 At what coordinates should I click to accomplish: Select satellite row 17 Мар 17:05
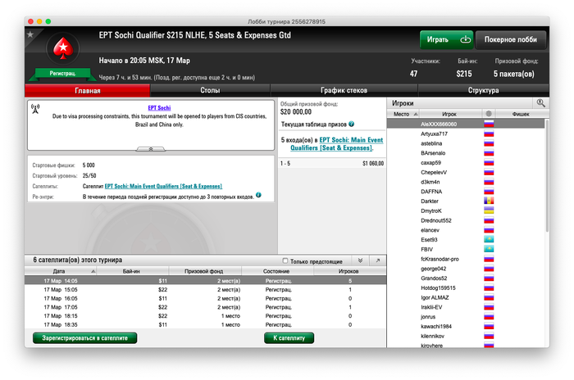click(205, 307)
